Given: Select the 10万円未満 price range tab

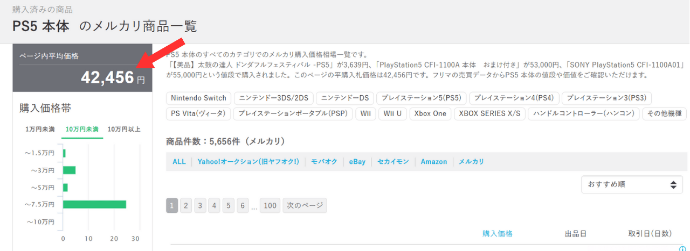Looking at the screenshot, I should tap(82, 129).
